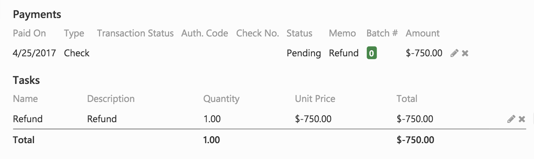534x159 pixels.
Task: Click the Unit Price column header
Action: pyautogui.click(x=315, y=99)
